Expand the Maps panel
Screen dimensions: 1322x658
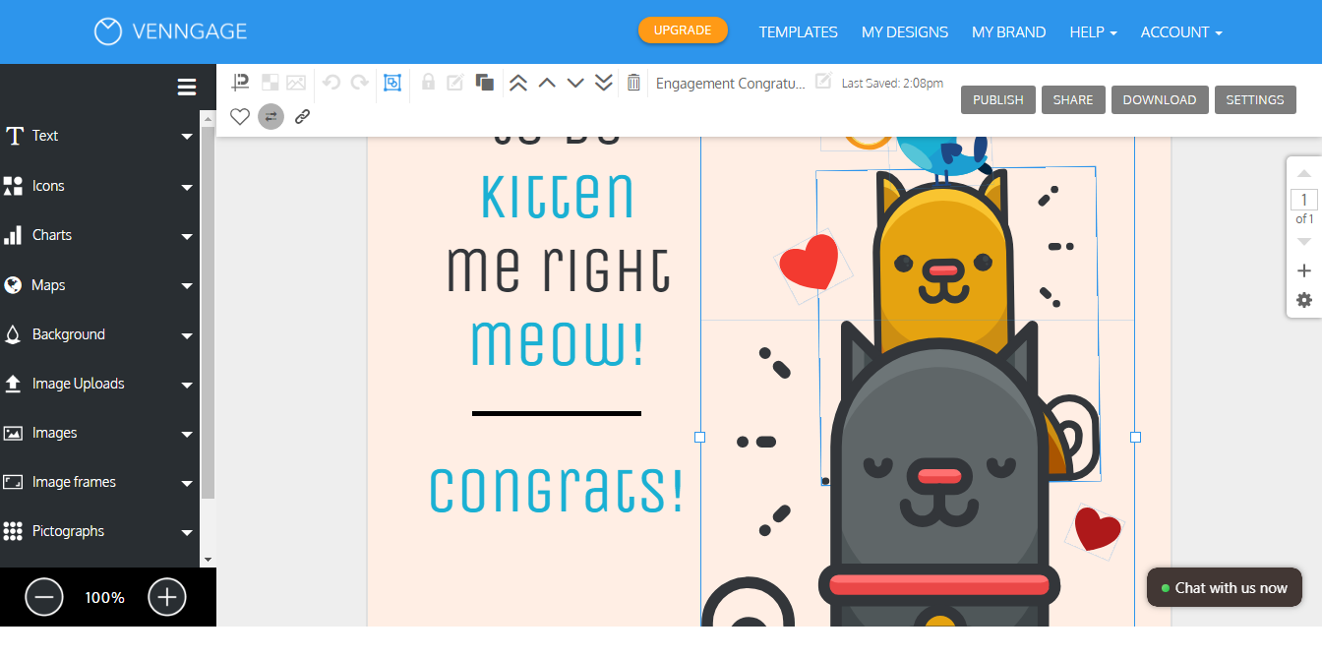pyautogui.click(x=98, y=285)
